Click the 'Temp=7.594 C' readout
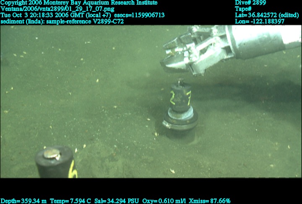This screenshot has height=204, width=302. point(70,201)
